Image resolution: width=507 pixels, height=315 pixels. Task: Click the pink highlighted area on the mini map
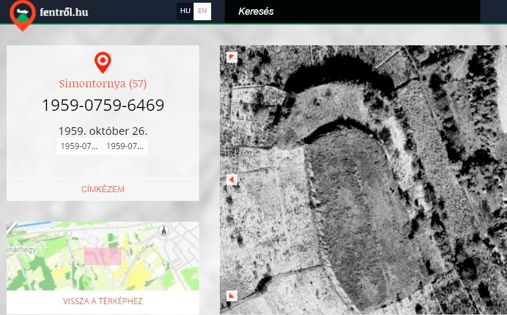click(x=102, y=256)
